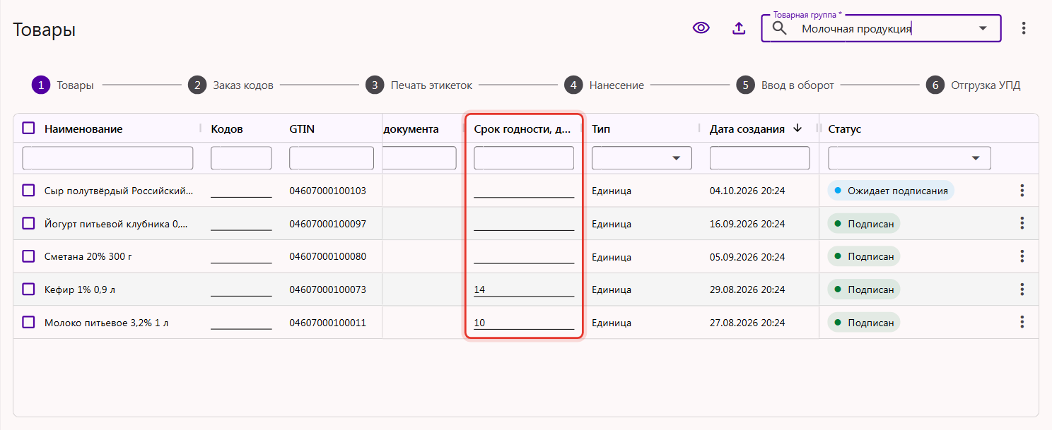Open row menu for Йогурт питьевой клубника

pyautogui.click(x=1022, y=223)
